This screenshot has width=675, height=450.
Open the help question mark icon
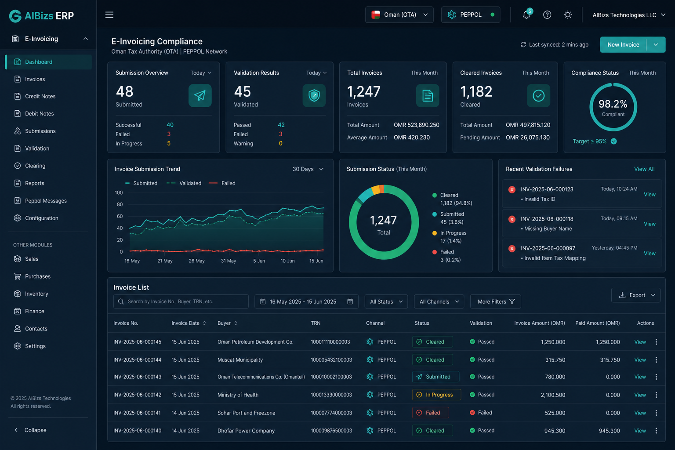(547, 15)
